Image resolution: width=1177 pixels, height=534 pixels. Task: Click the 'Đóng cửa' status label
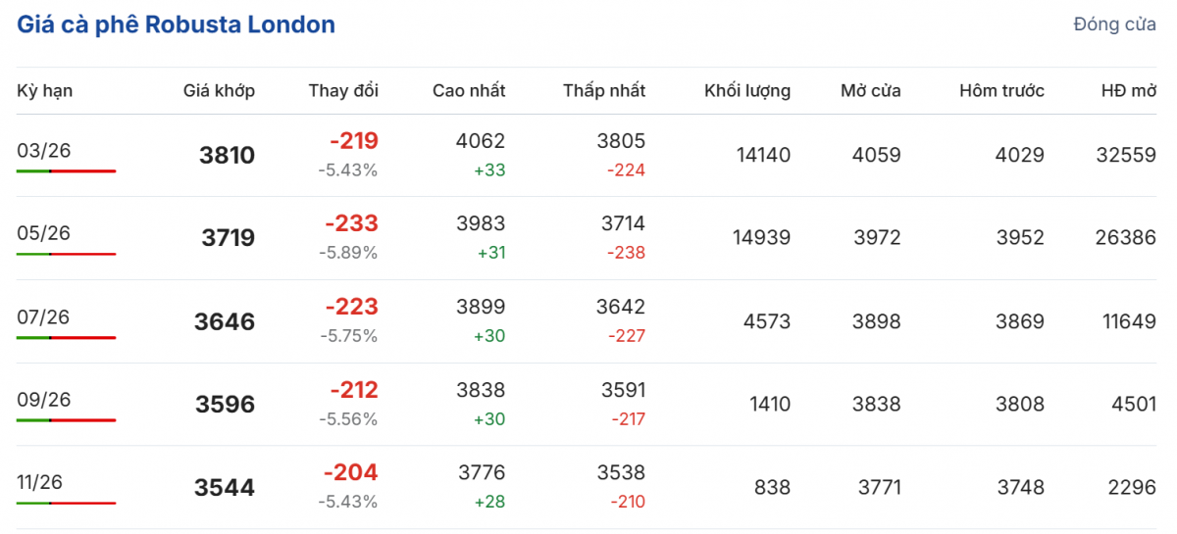[x=1114, y=25]
